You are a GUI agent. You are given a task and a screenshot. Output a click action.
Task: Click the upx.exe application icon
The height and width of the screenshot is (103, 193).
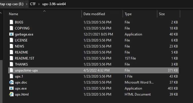11,88
